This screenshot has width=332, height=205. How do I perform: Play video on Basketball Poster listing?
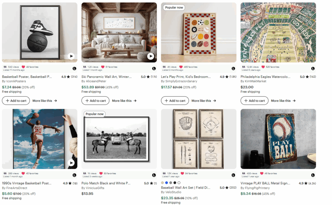click(x=71, y=56)
